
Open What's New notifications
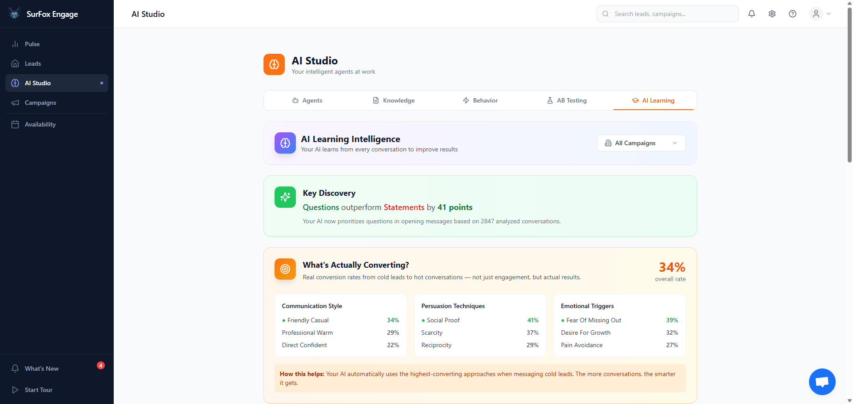coord(41,368)
